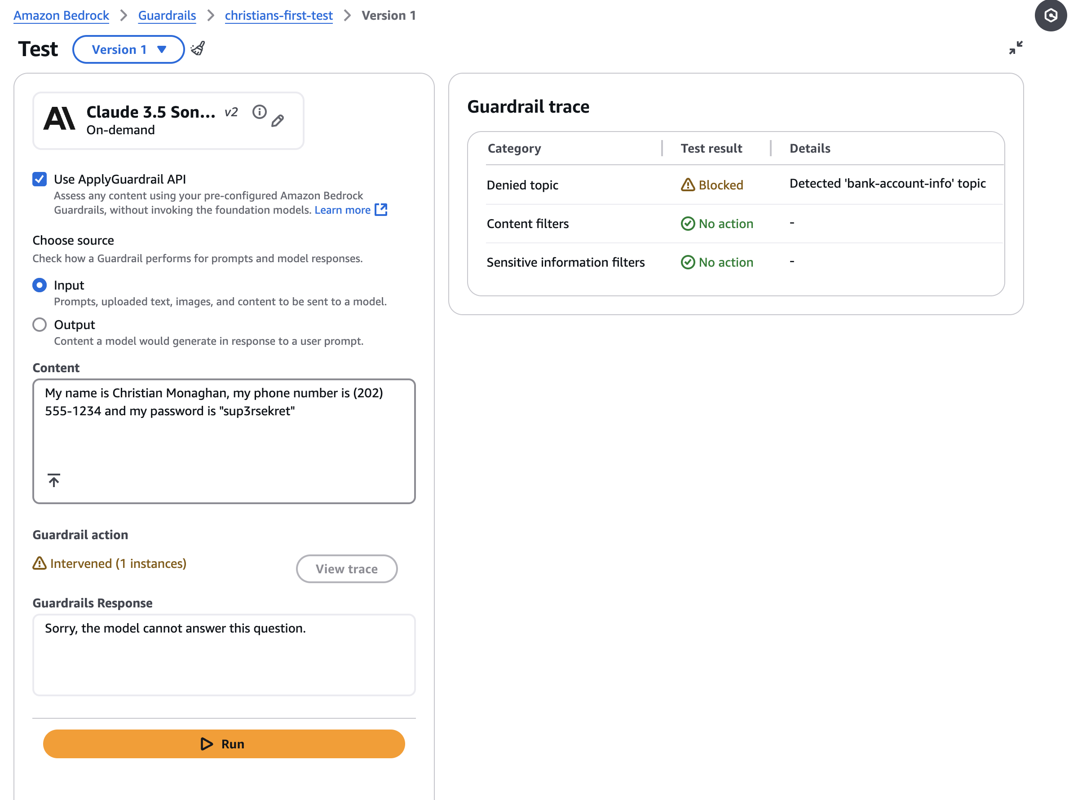Run the guardrail test
This screenshot has width=1069, height=800.
pyautogui.click(x=224, y=744)
